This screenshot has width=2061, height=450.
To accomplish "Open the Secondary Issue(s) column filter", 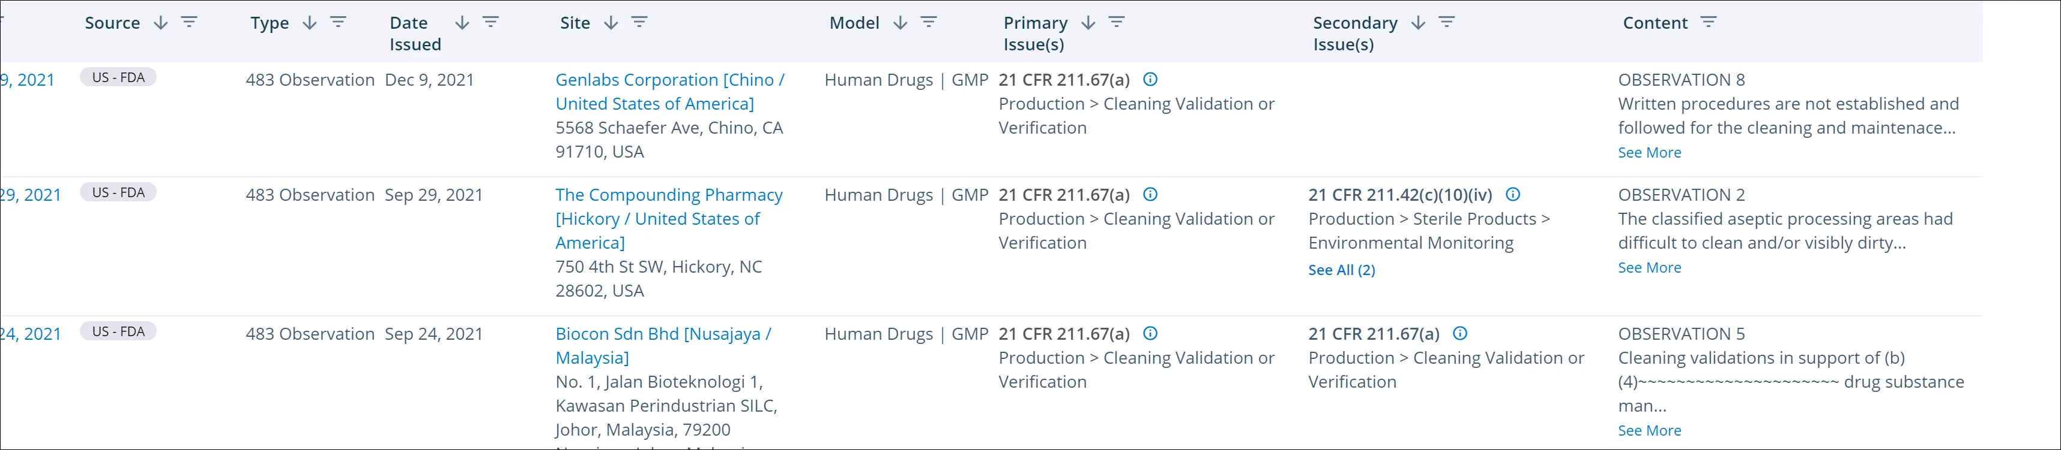I will [x=1446, y=22].
